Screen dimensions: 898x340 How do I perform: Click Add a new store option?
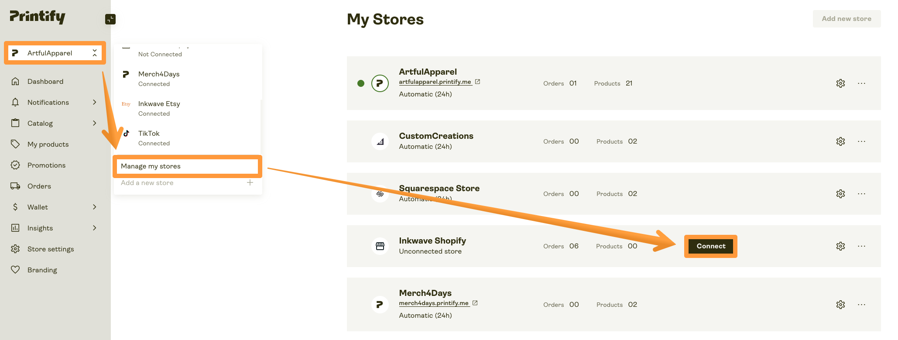[147, 182]
